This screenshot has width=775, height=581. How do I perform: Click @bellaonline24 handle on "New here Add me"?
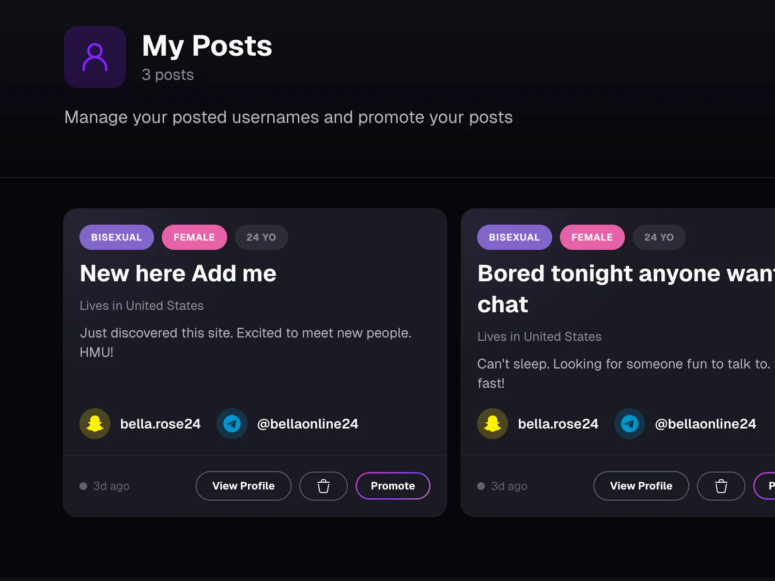pyautogui.click(x=308, y=424)
